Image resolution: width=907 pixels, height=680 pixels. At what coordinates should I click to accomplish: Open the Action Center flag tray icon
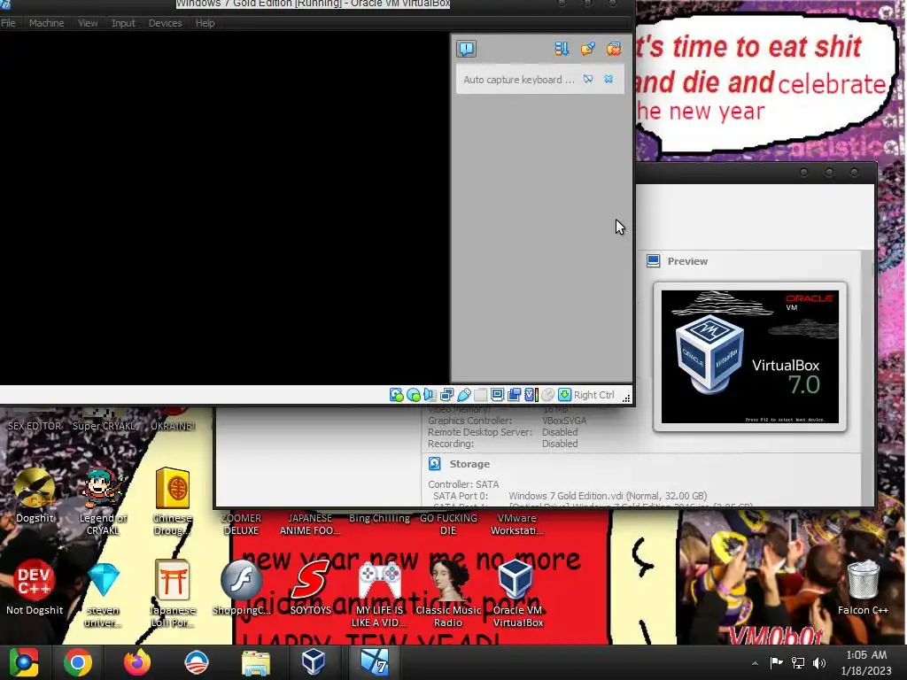tap(776, 662)
